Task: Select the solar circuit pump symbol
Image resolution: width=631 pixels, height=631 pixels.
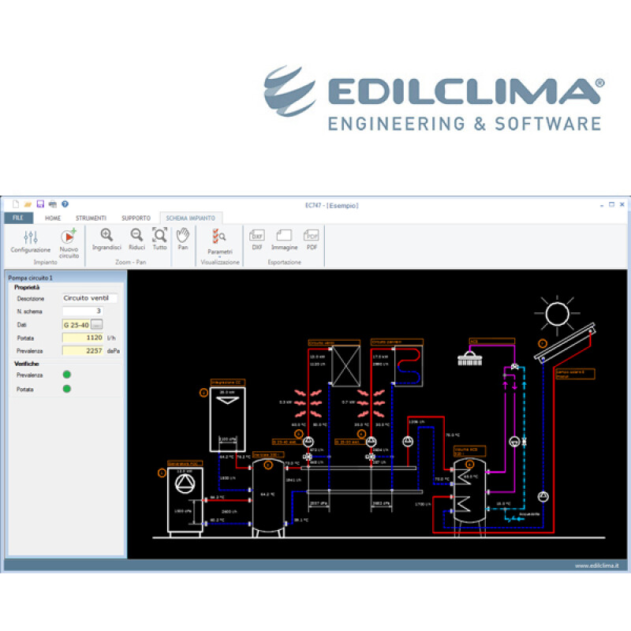Action: coord(543,497)
